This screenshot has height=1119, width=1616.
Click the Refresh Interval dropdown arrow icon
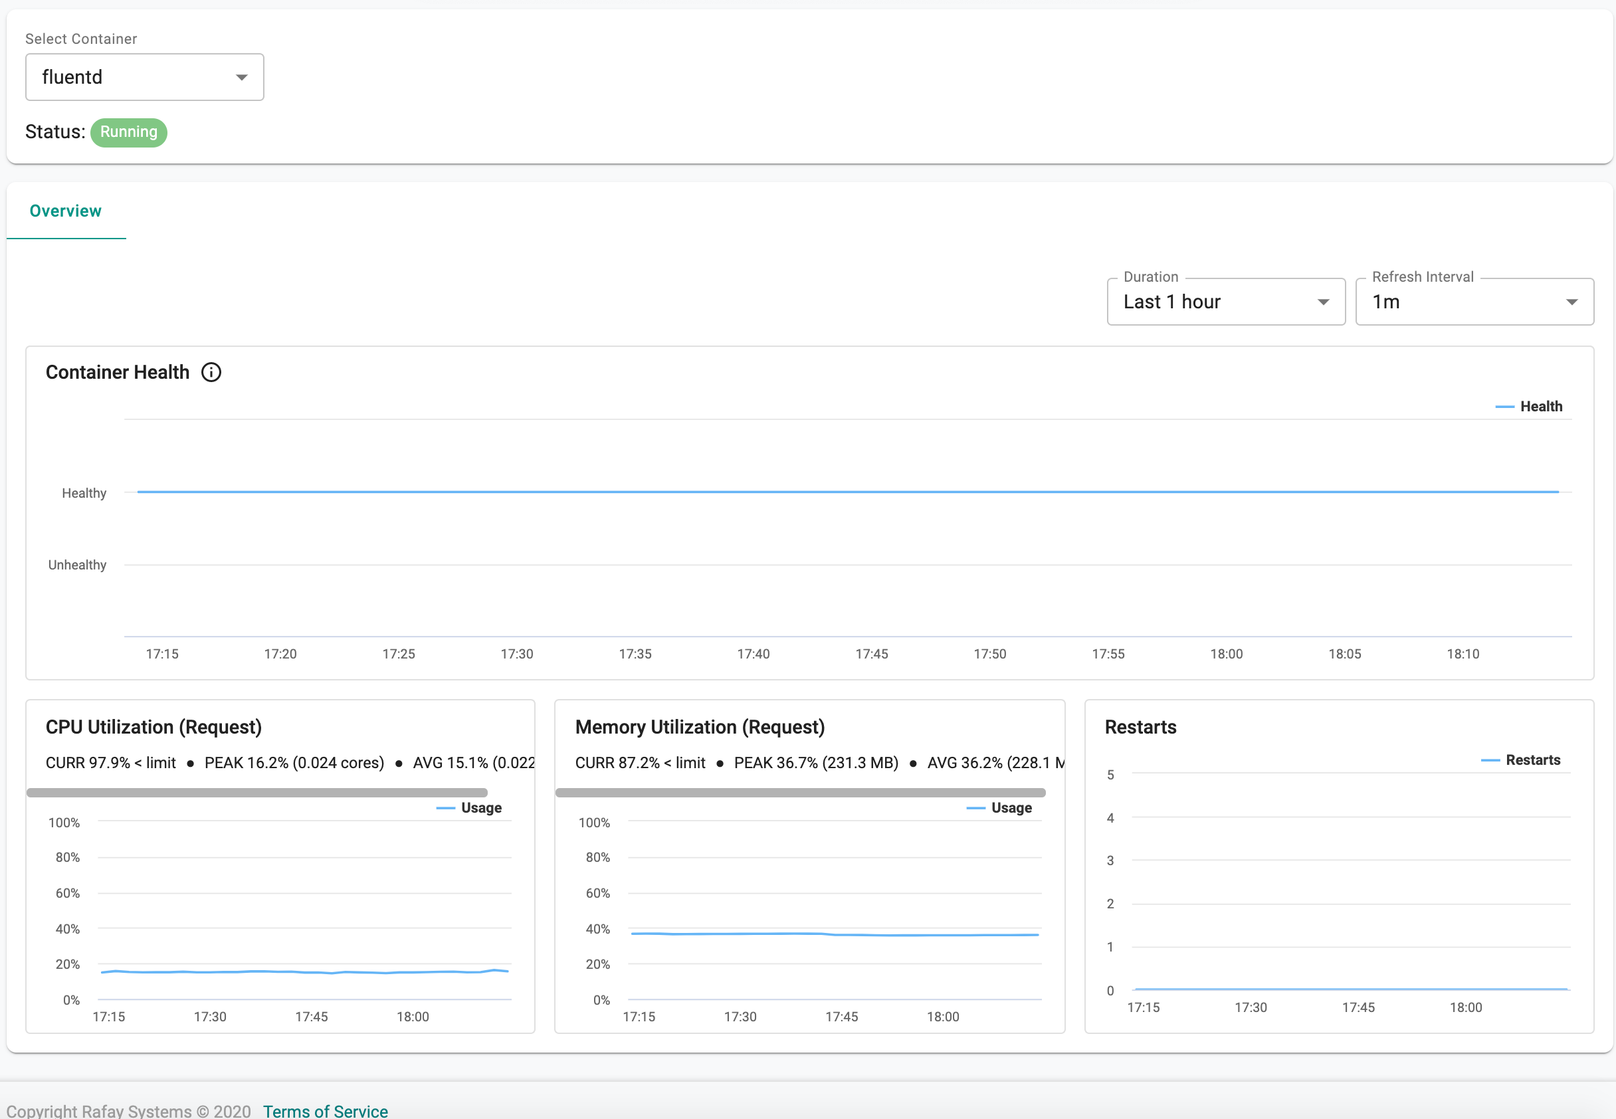[x=1573, y=303]
